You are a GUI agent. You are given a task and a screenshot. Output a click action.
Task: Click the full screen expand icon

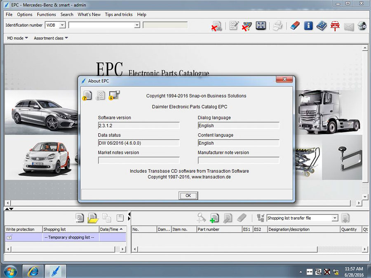tap(261, 26)
